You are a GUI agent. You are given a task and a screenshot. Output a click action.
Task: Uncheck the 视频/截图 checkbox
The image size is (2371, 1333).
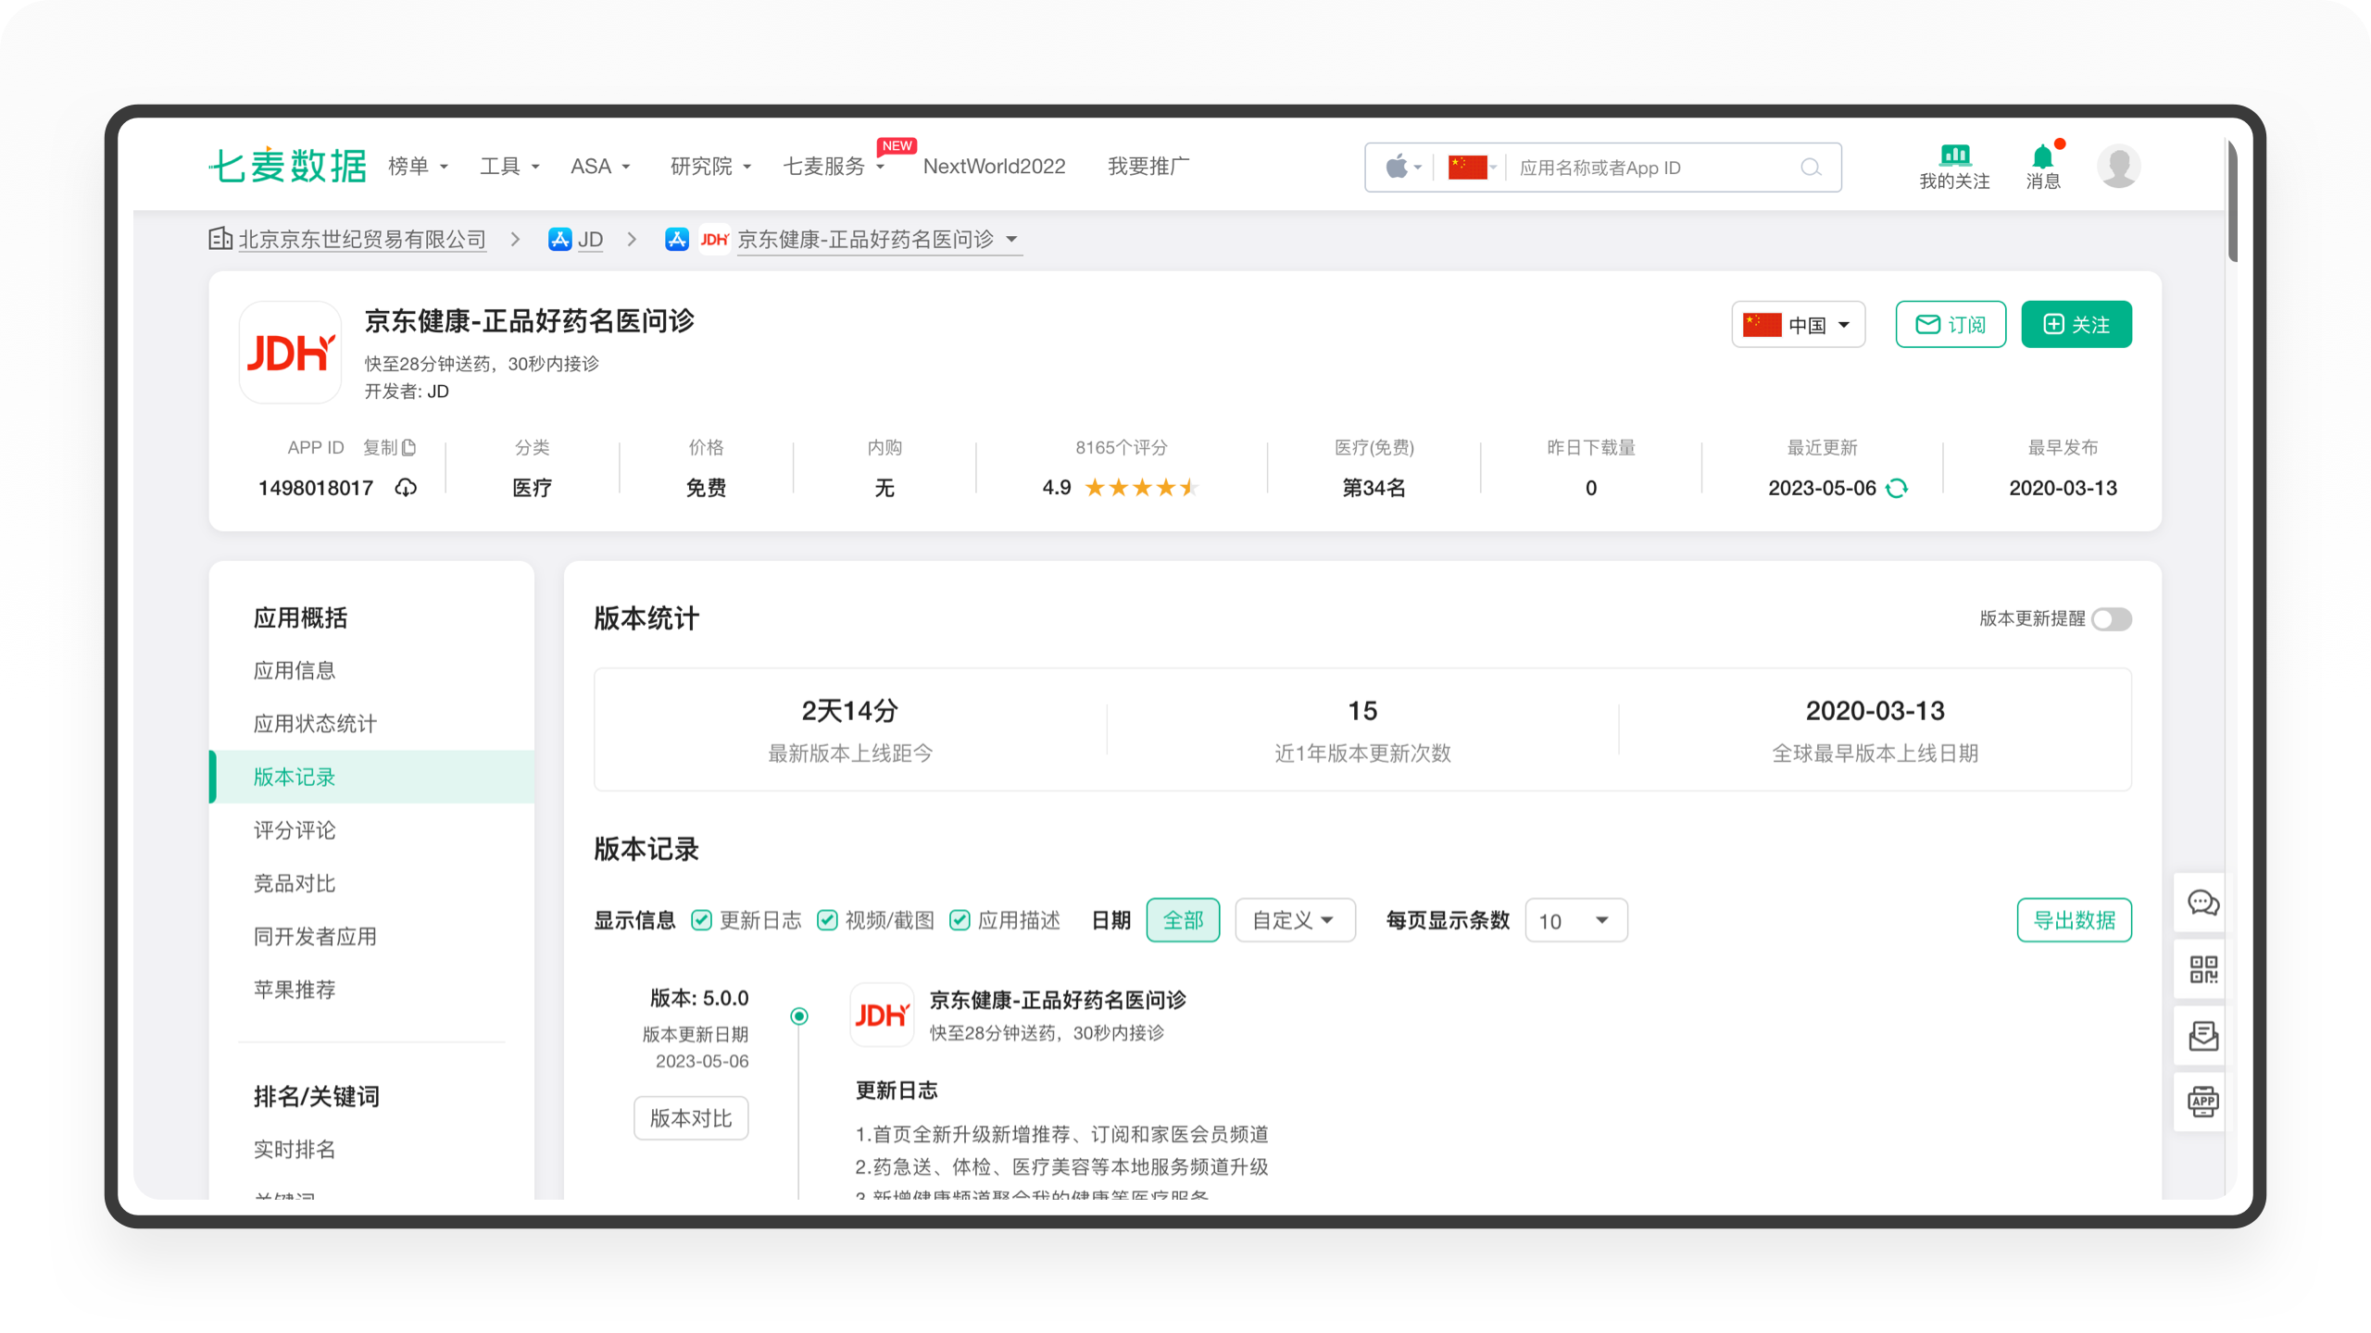(x=827, y=920)
